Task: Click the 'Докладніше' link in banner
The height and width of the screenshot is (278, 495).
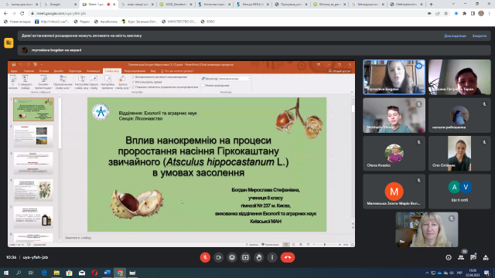Action: point(455,36)
